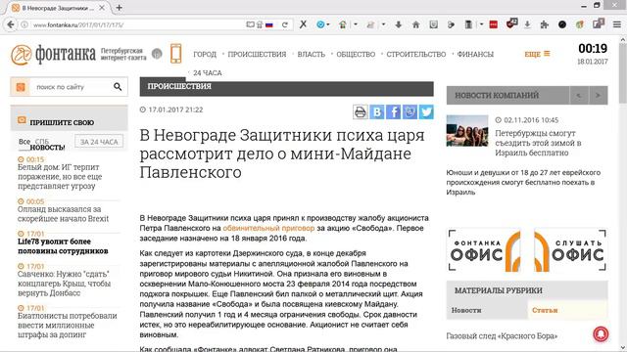Click the company news photo thumbnail
627x352 pixels.
coord(467,131)
